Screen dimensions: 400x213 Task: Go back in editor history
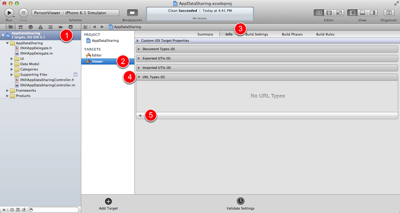point(94,27)
